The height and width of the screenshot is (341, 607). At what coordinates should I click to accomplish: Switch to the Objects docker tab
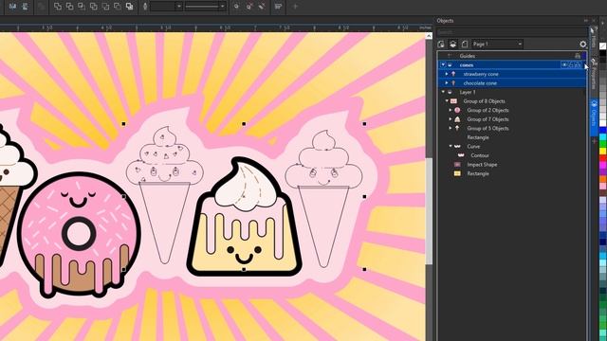594,117
